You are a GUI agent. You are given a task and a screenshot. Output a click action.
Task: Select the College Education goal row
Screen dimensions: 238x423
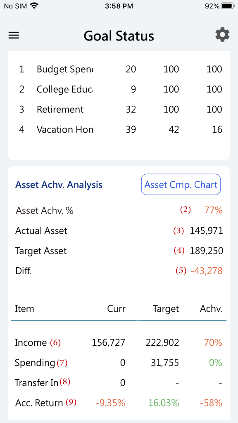pyautogui.click(x=119, y=89)
